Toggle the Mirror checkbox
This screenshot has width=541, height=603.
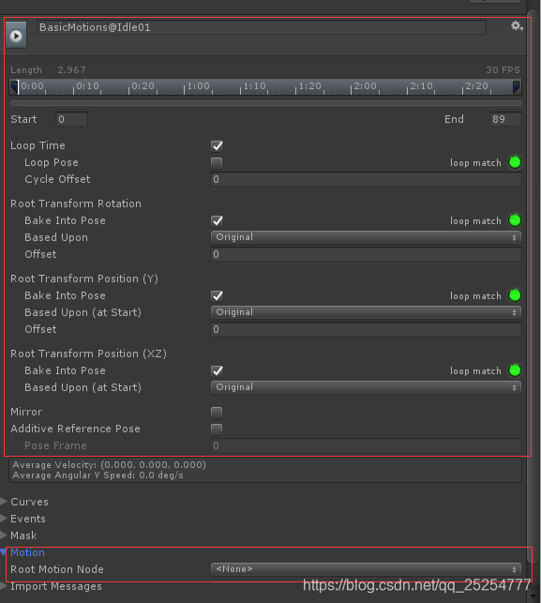pyautogui.click(x=217, y=413)
